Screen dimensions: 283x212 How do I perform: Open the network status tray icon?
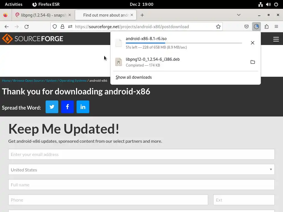pos(260,4)
